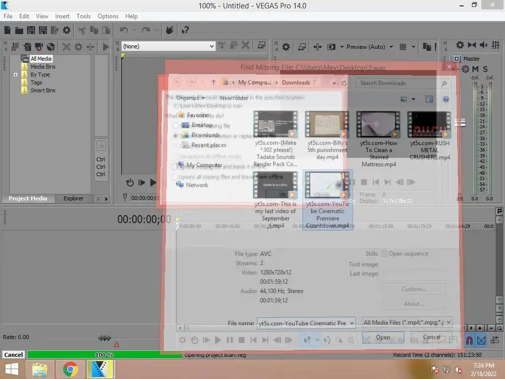Image resolution: width=505 pixels, height=379 pixels.
Task: Open the Preview (Auto) quality dropdown arrow
Action: tap(391, 47)
